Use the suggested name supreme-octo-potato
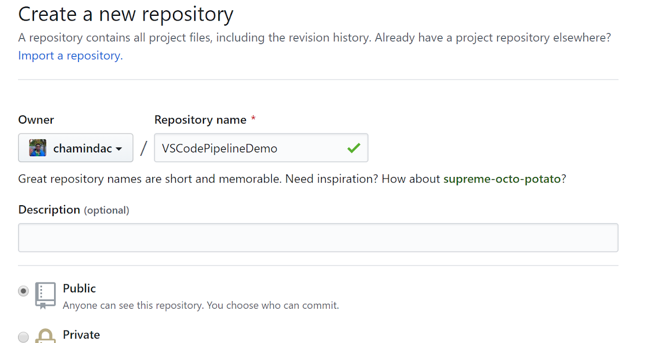This screenshot has height=343, width=655. (503, 178)
